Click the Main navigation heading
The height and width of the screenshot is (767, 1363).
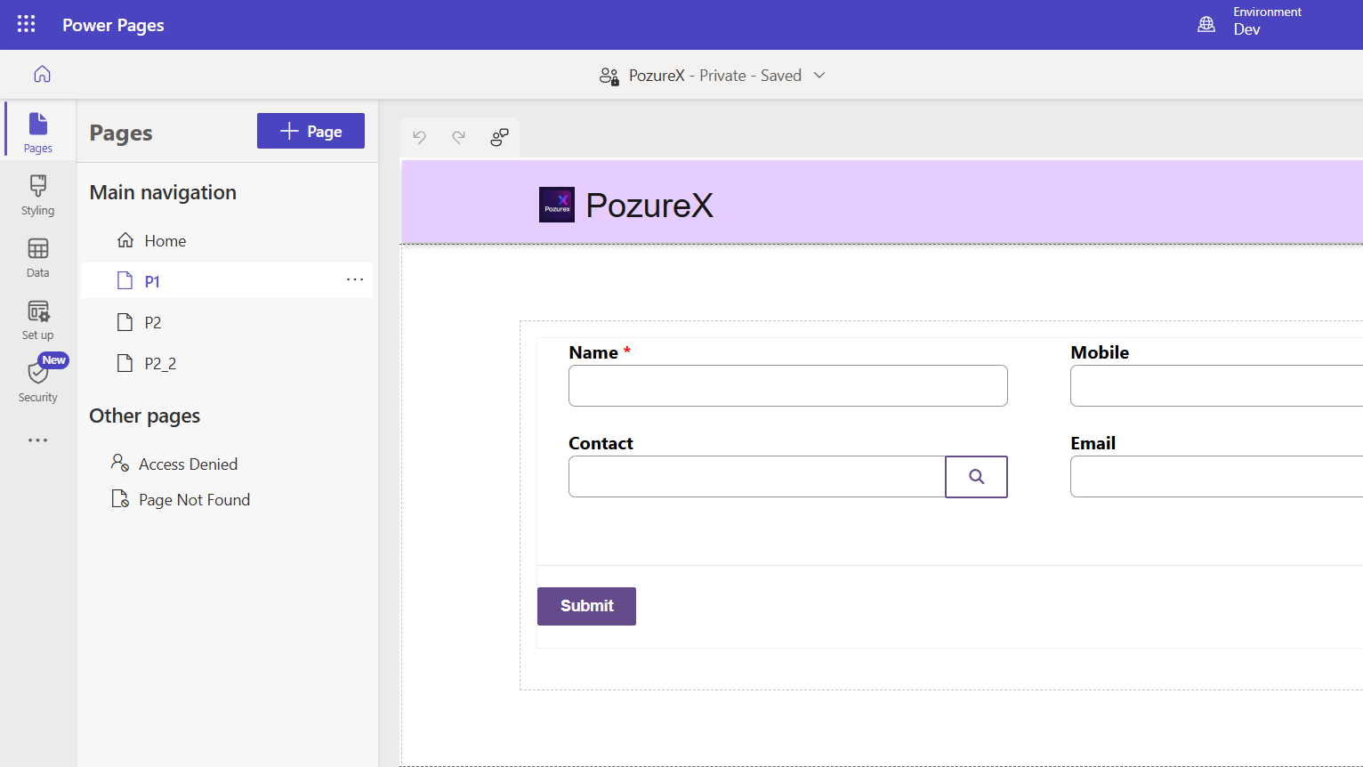coord(163,192)
